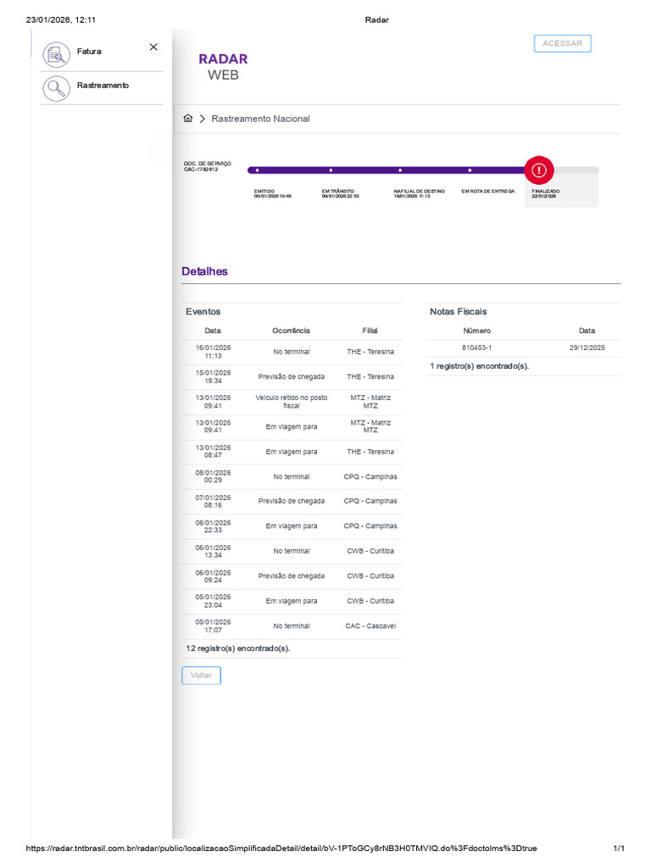
Task: Click the Em Rota de Entrega point
Action: point(470,170)
